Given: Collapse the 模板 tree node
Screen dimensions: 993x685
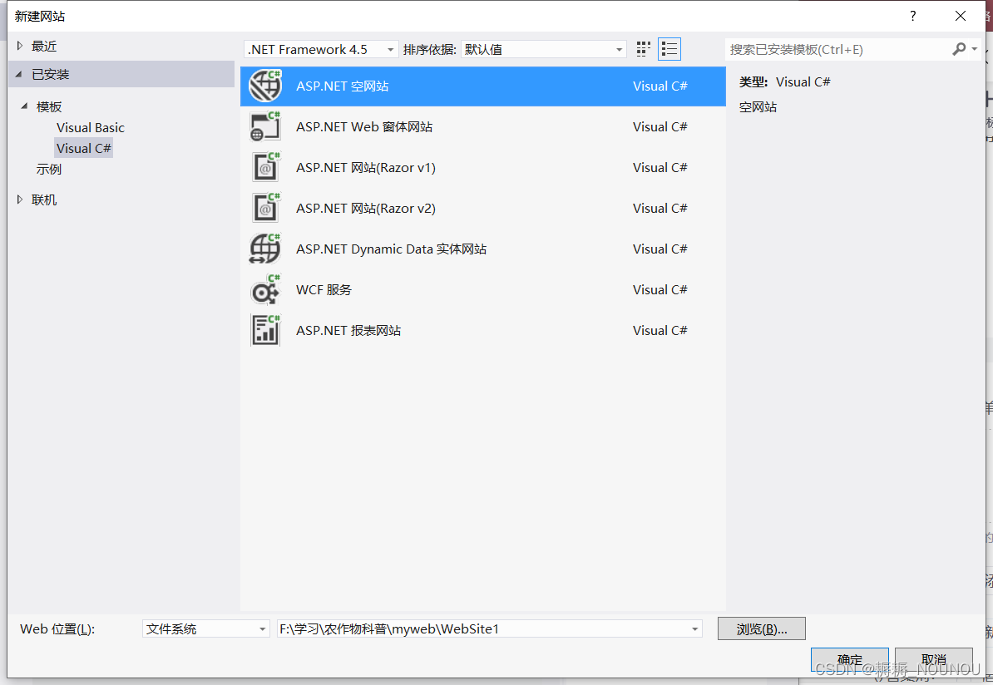Looking at the screenshot, I should click(24, 106).
